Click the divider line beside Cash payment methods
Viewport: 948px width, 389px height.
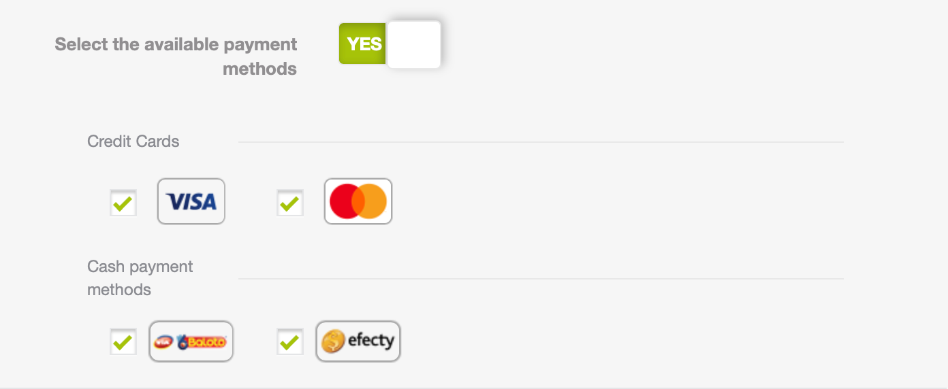pos(541,279)
